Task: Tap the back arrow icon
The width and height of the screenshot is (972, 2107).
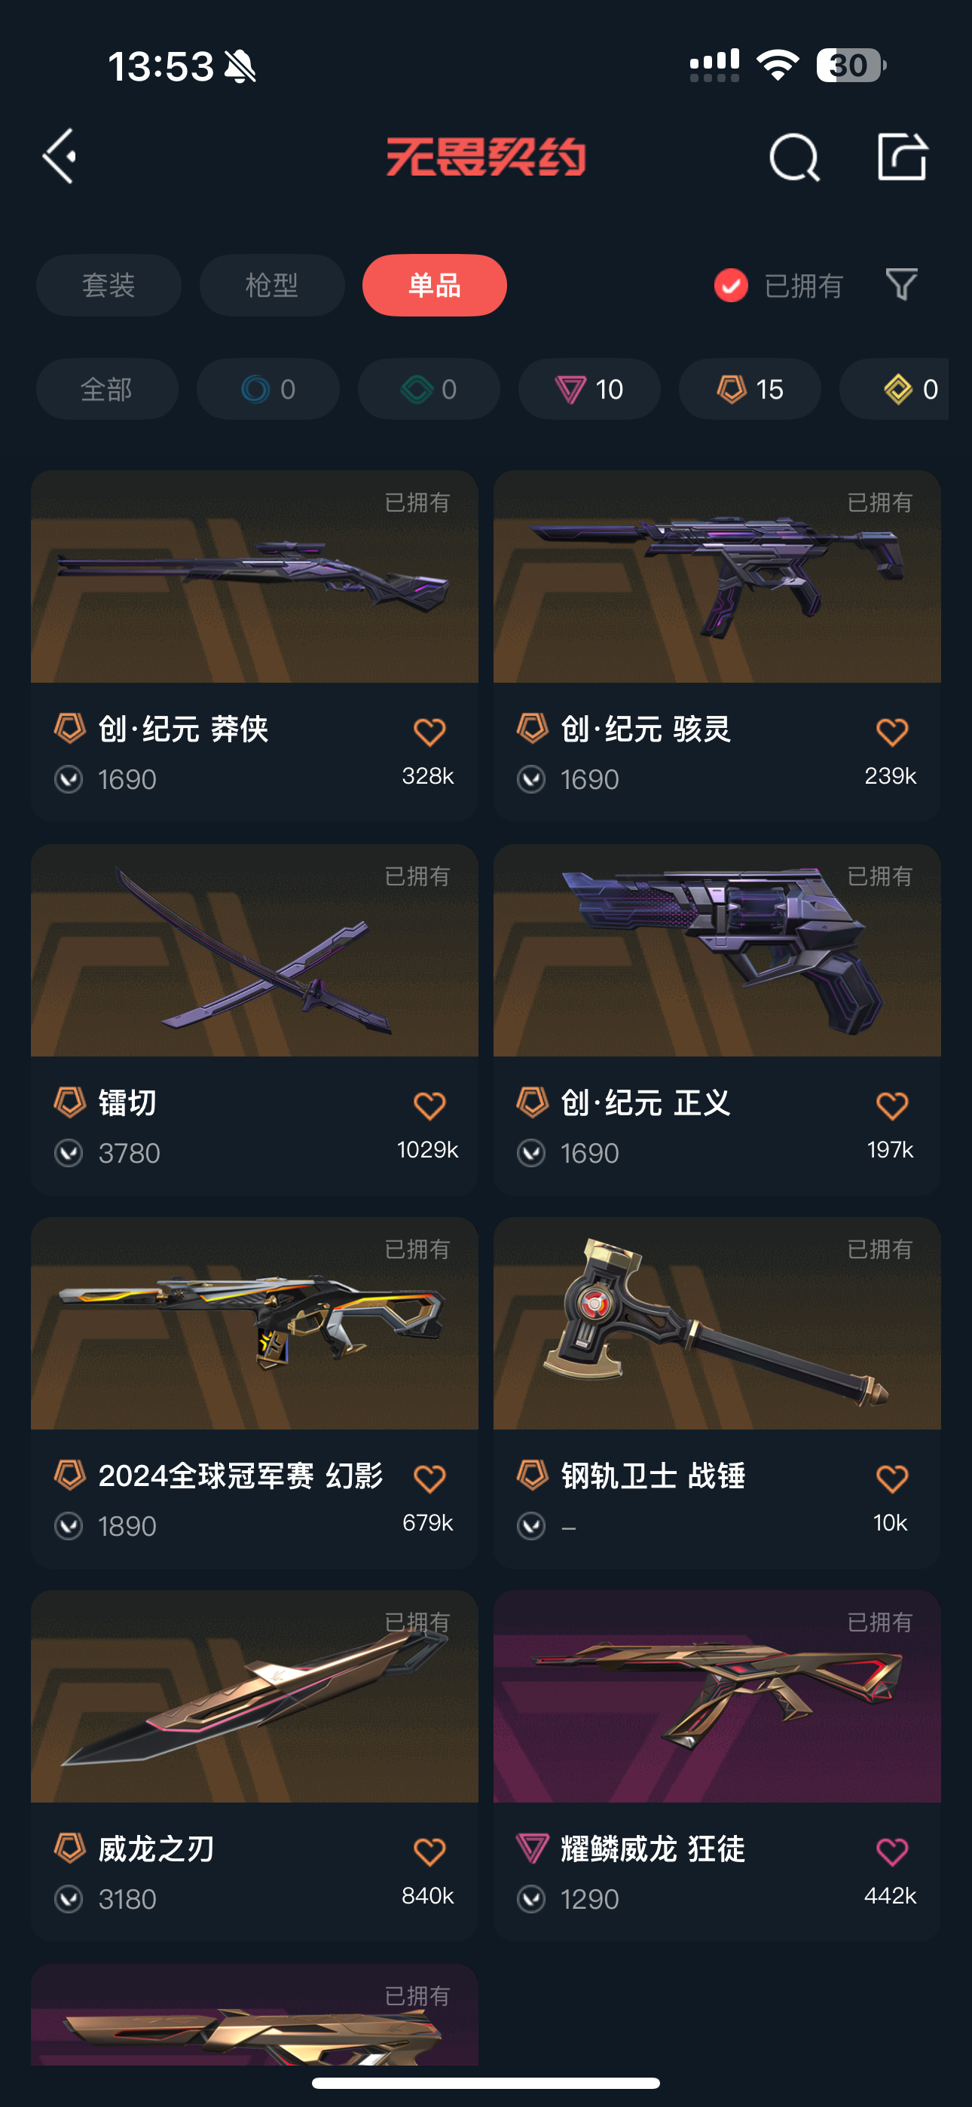Action: [x=60, y=155]
